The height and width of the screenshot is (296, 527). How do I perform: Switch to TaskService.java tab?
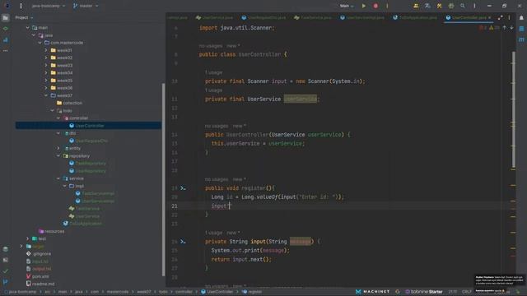pyautogui.click(x=313, y=17)
